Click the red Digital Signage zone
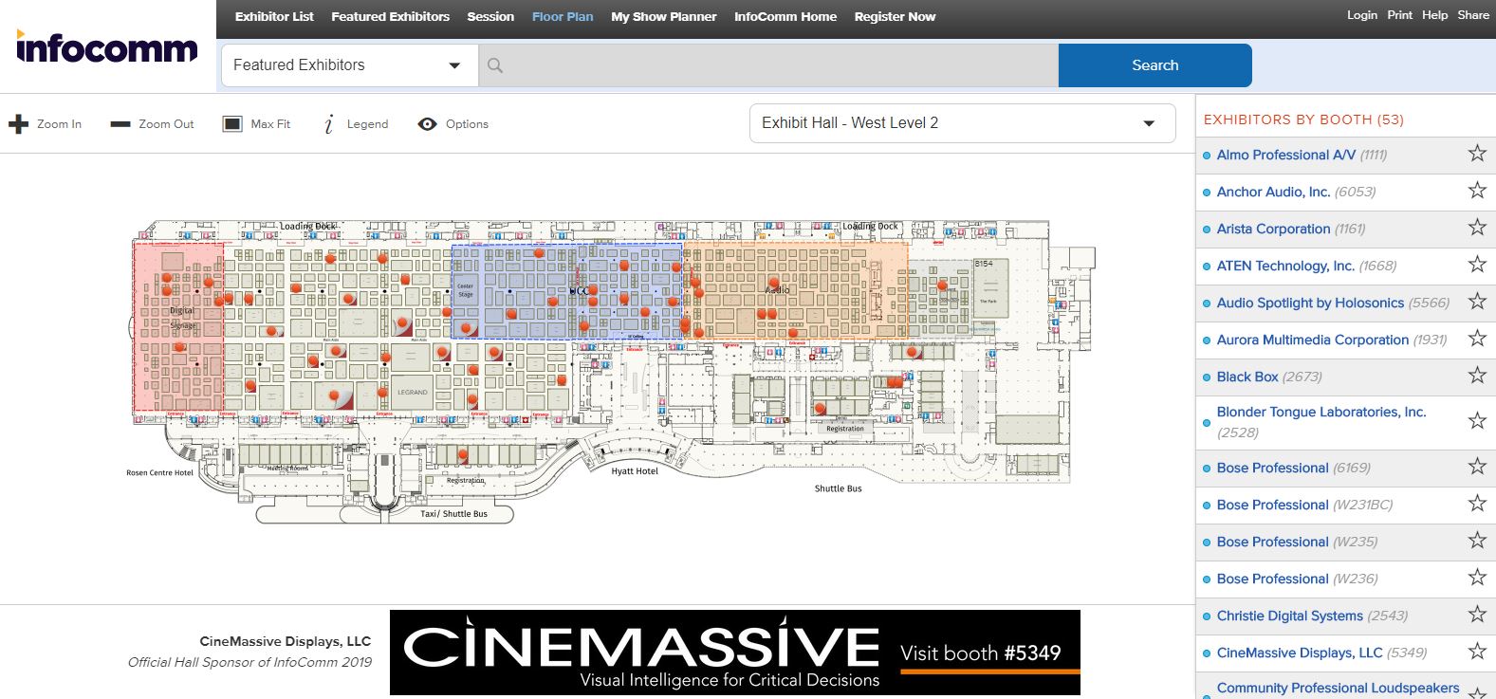This screenshot has height=699, width=1496. click(x=178, y=327)
